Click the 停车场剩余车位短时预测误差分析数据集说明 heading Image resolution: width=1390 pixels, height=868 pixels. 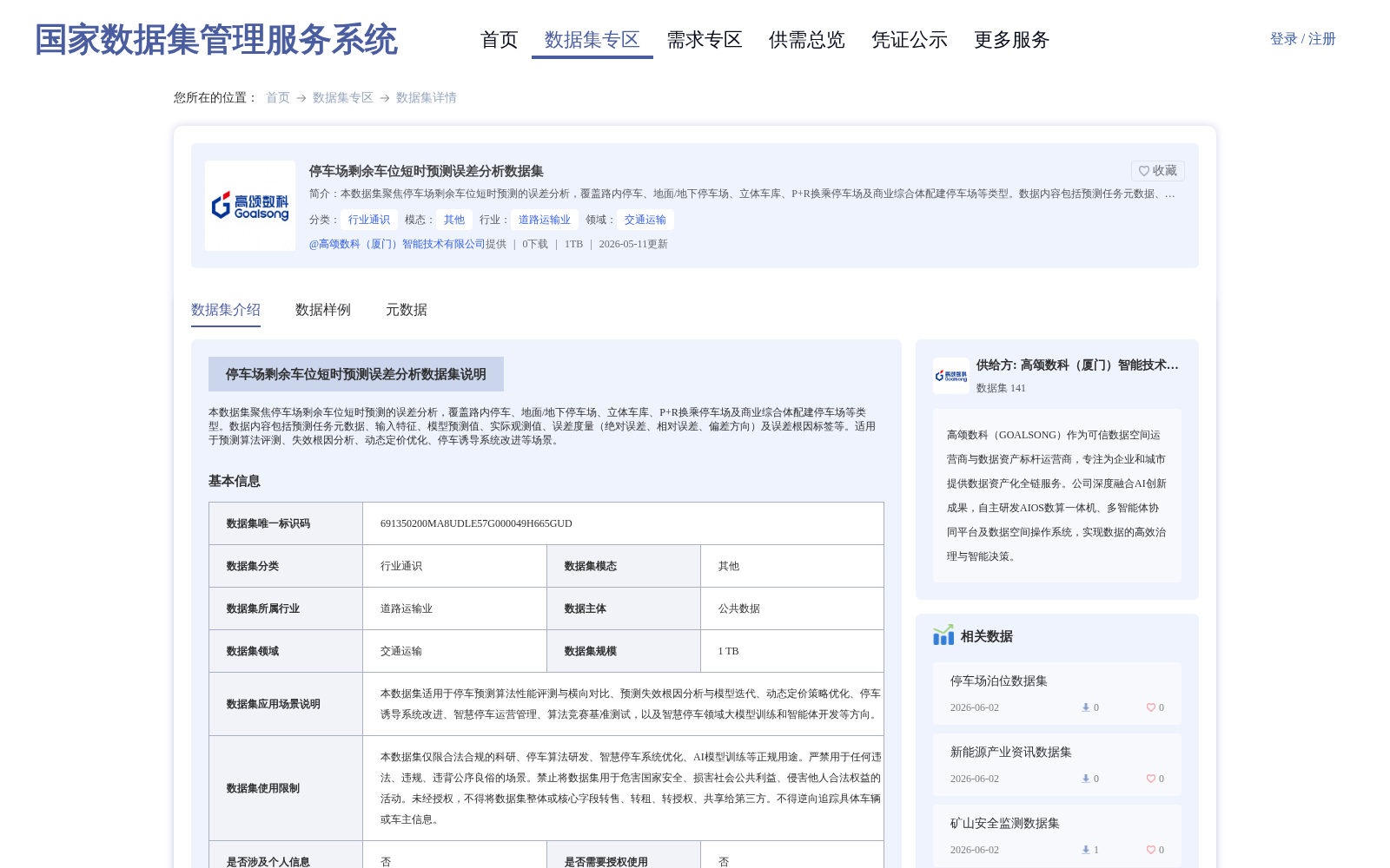coord(356,374)
